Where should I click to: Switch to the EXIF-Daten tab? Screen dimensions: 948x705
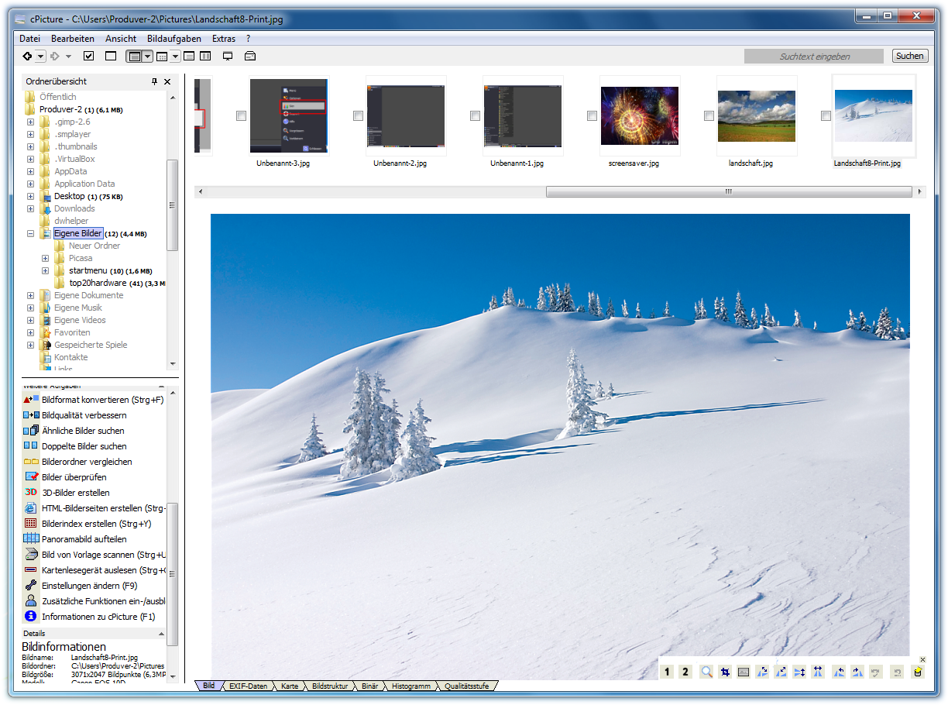pos(248,686)
